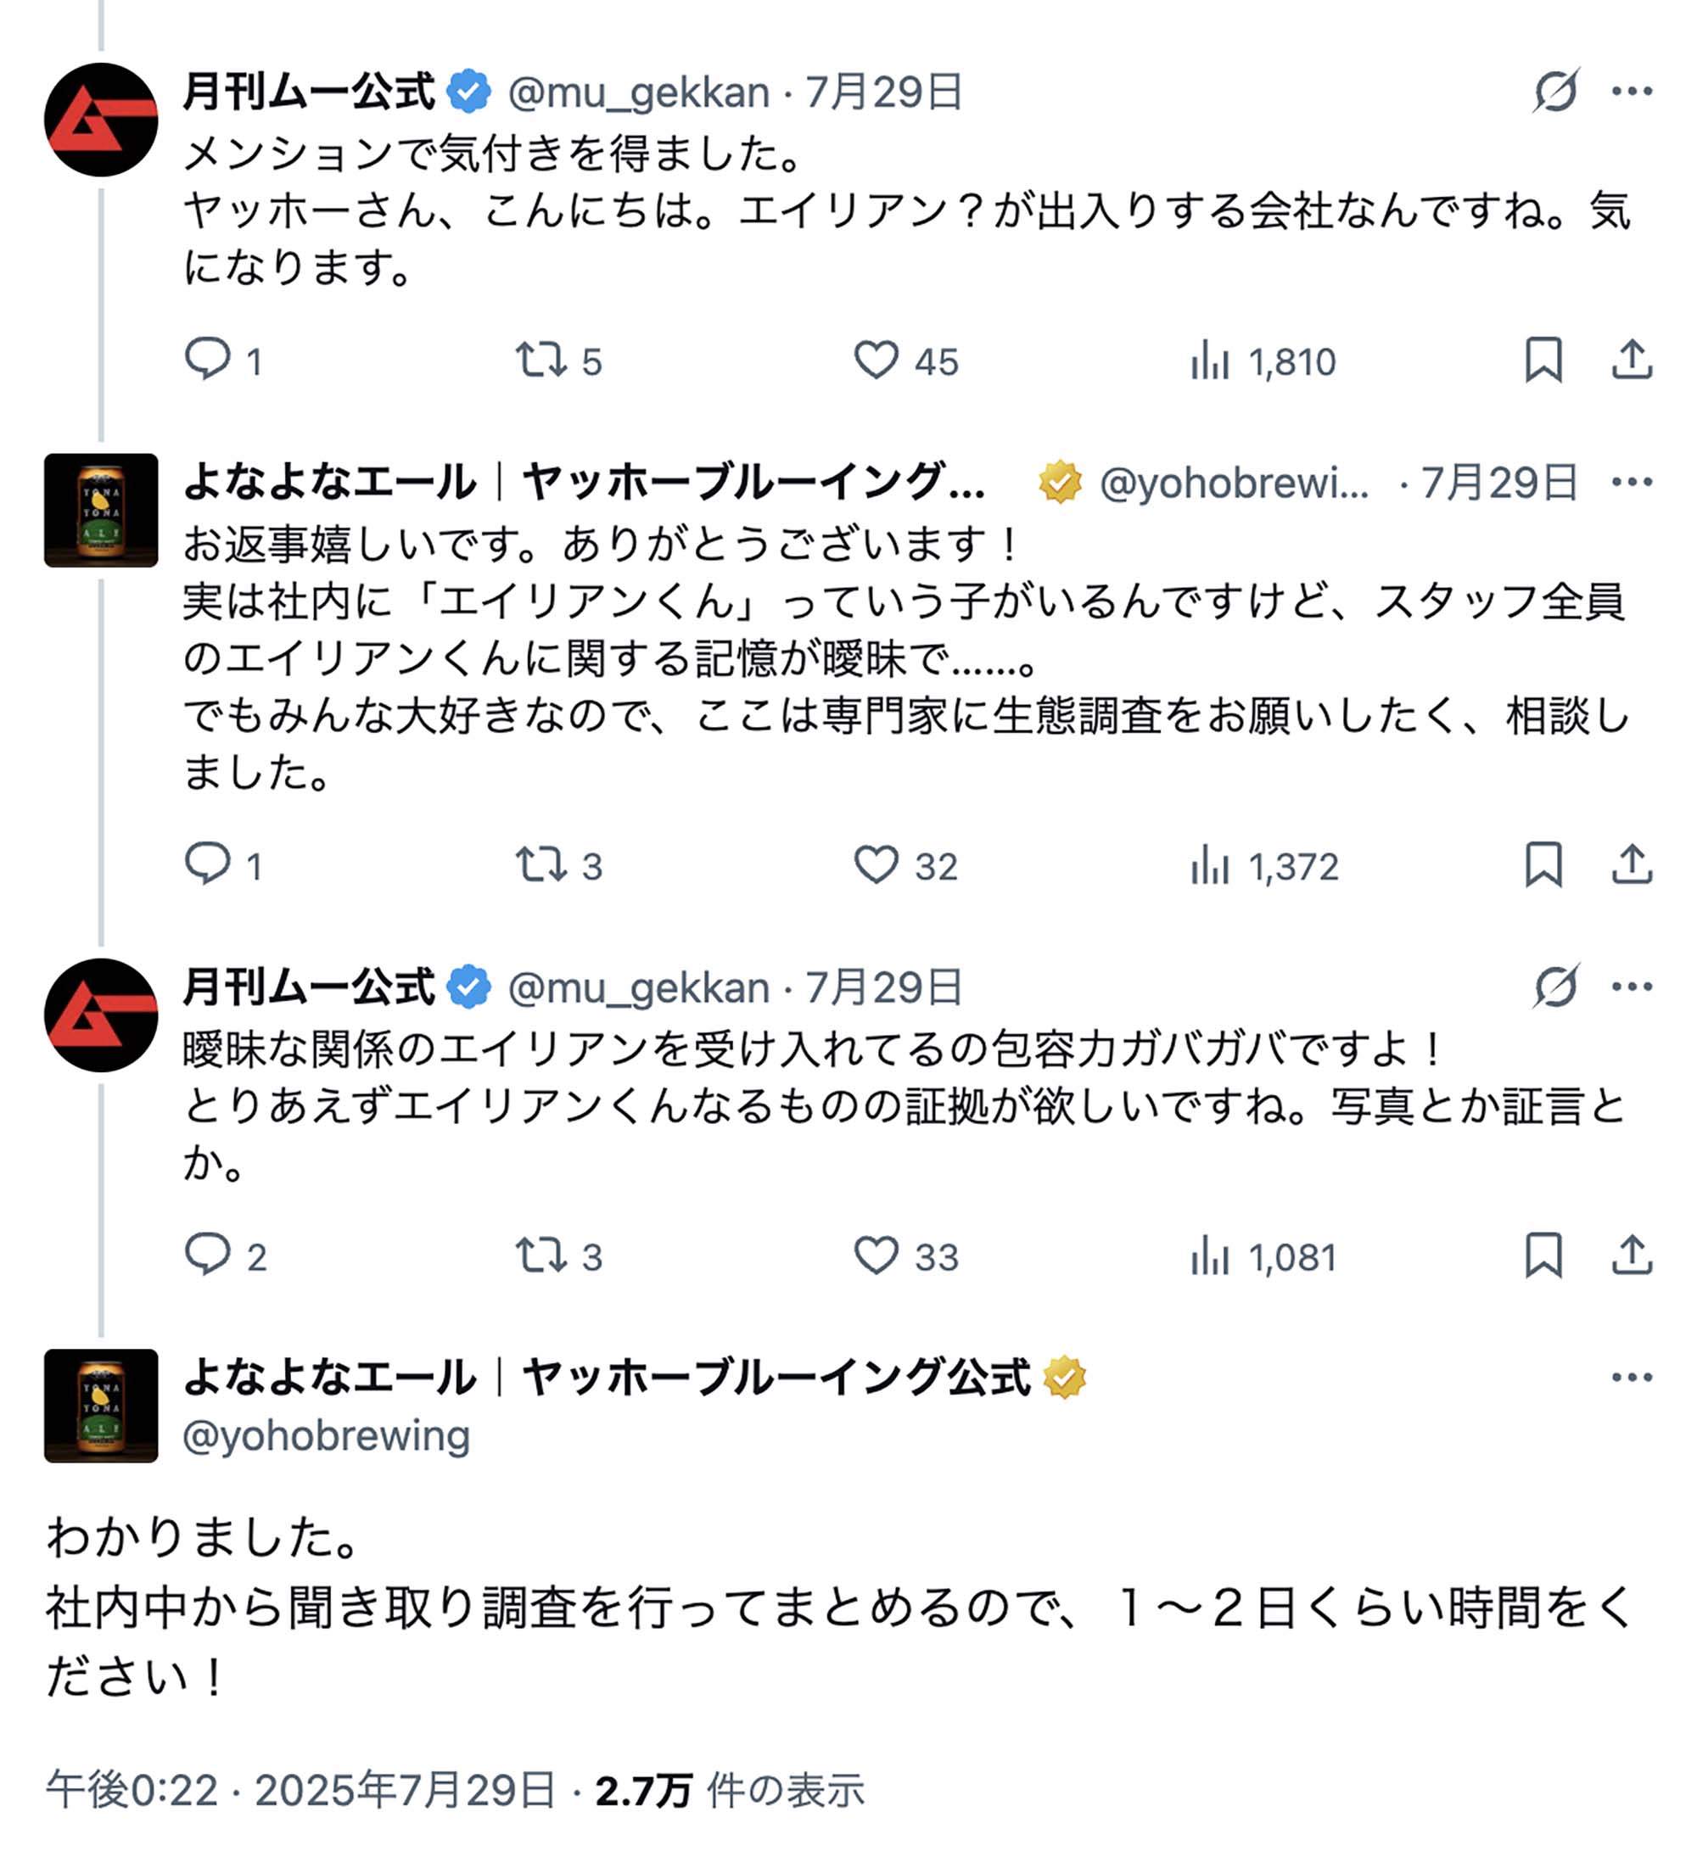Open the よなよなエール beer can avatar on final tweet

tap(101, 1406)
